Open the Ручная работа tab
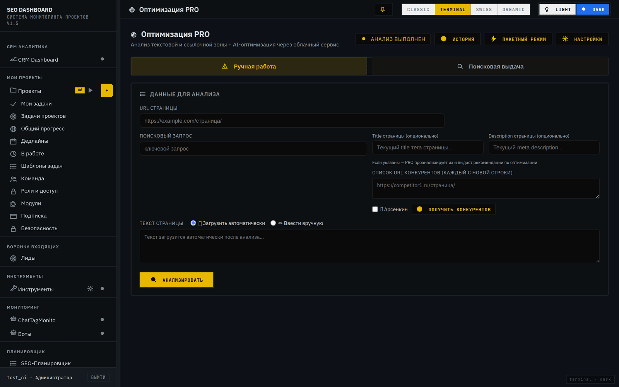The width and height of the screenshot is (619, 387). pyautogui.click(x=249, y=66)
